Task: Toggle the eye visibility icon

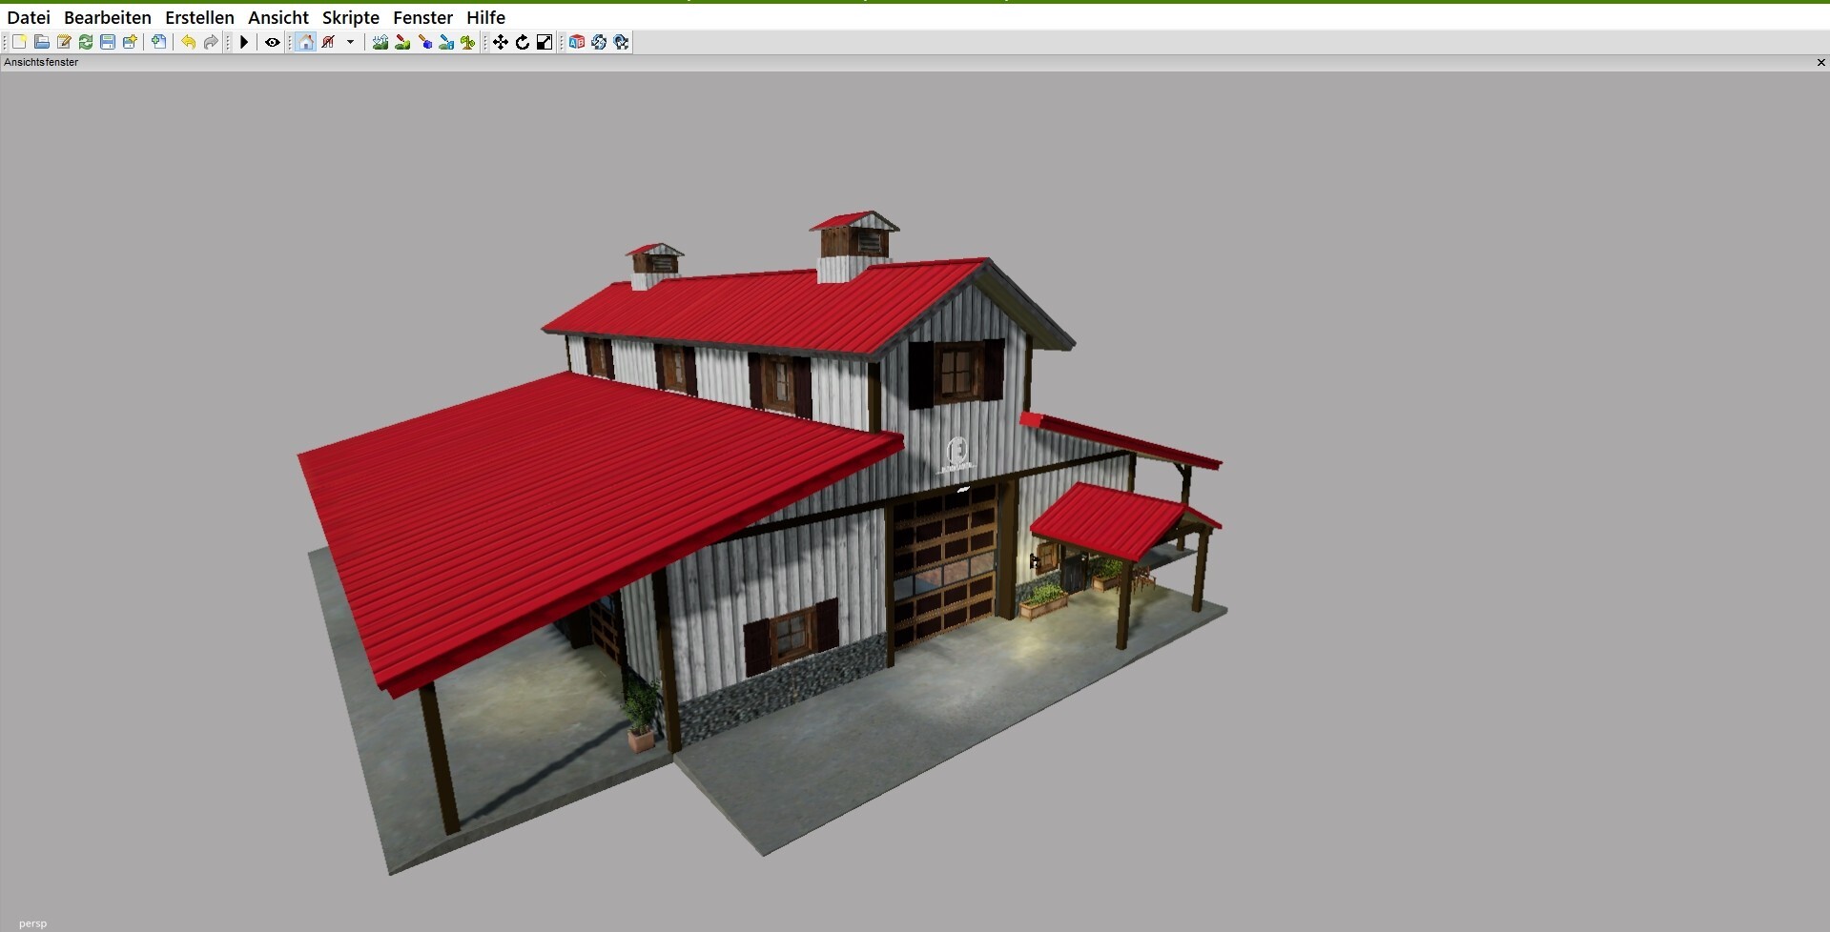Action: pos(272,42)
